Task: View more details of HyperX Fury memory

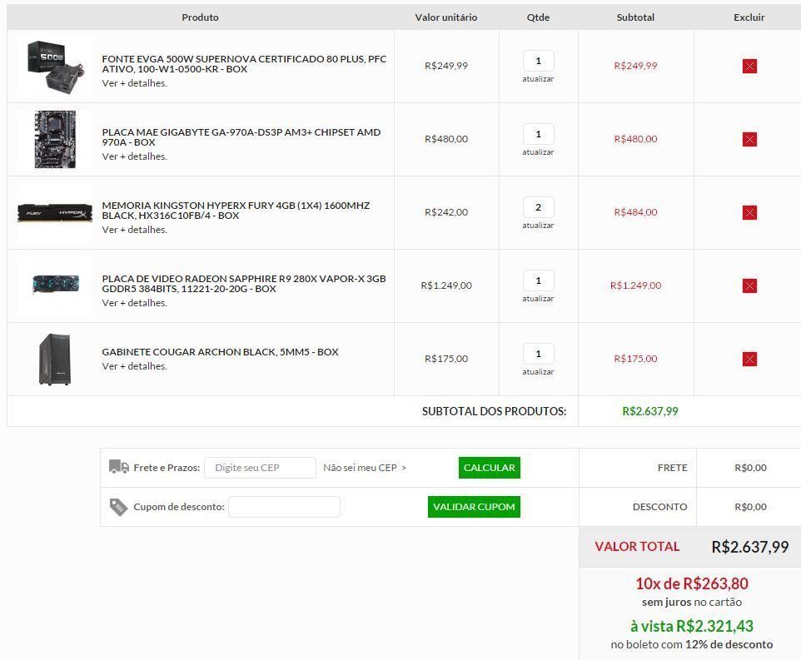Action: 134,230
